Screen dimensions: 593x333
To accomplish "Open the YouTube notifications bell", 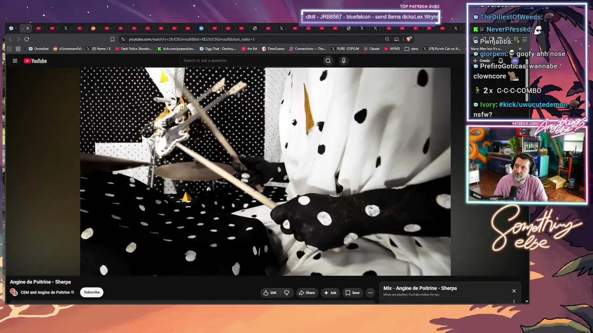I will [500, 61].
